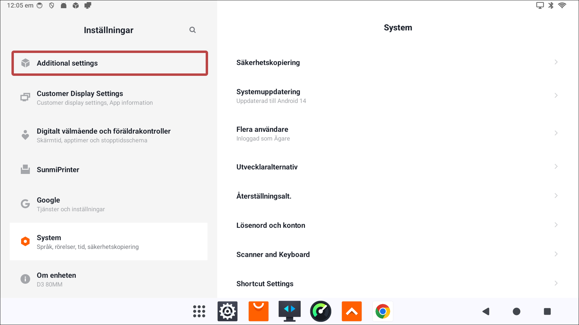Viewport: 579px width, 325px height.
Task: Open Additional settings in sidebar
Action: click(x=110, y=63)
